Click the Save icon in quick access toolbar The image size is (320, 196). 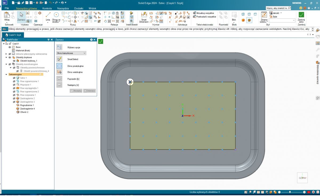coord(27,3)
